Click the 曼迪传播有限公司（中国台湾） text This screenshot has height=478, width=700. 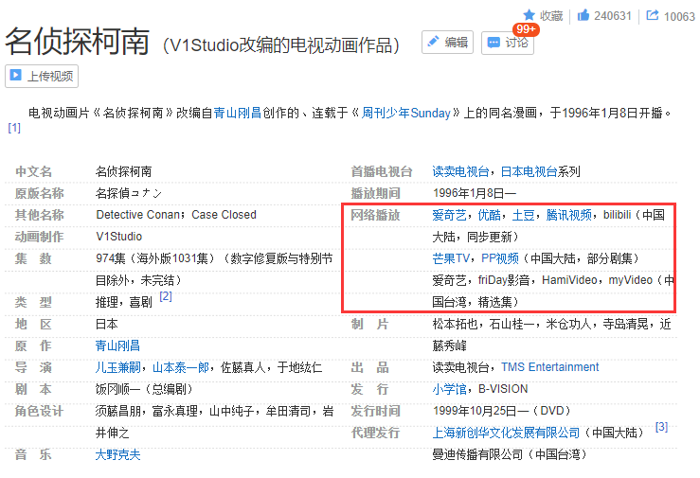pyautogui.click(x=510, y=455)
